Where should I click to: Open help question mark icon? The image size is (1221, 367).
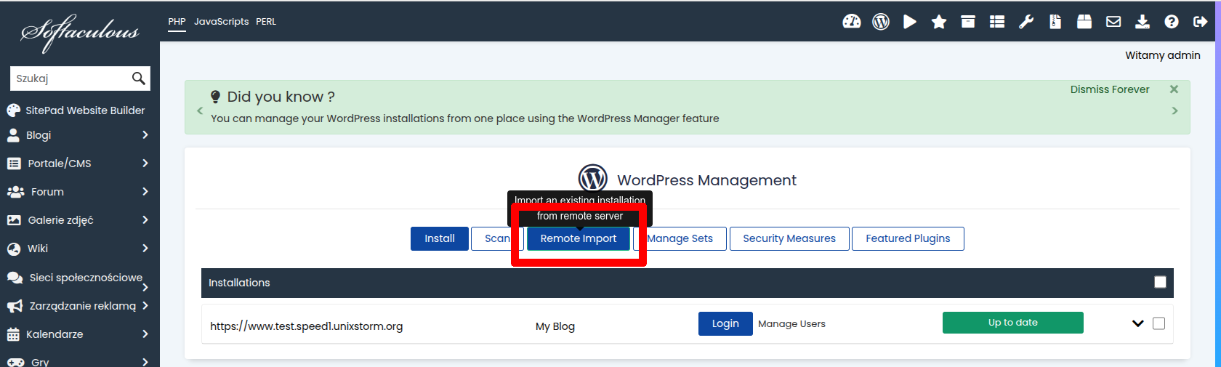[x=1172, y=22]
